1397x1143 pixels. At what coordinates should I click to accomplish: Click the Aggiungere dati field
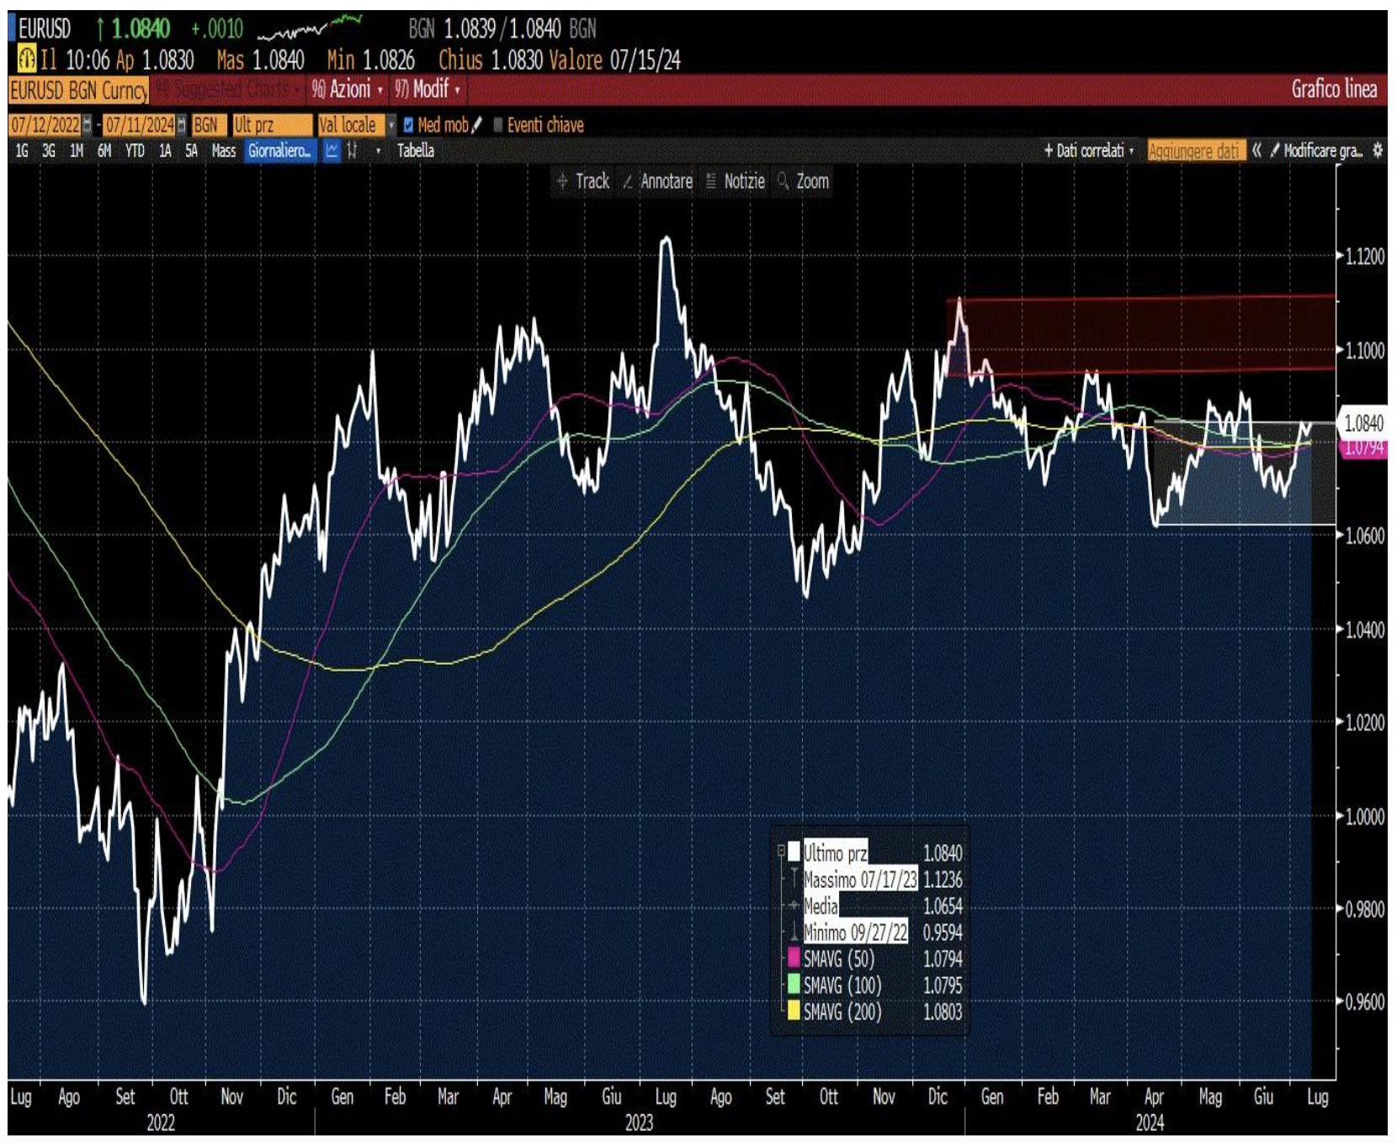click(x=1195, y=151)
